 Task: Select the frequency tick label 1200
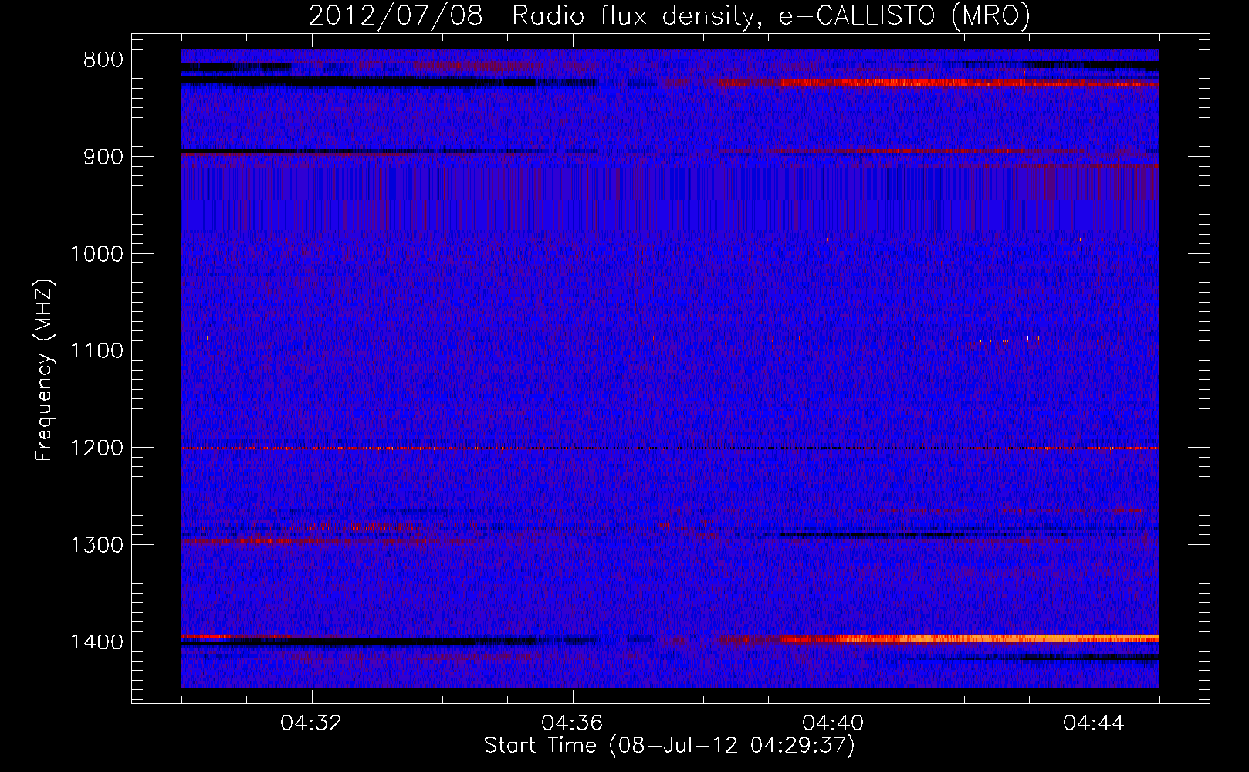pyautogui.click(x=96, y=448)
